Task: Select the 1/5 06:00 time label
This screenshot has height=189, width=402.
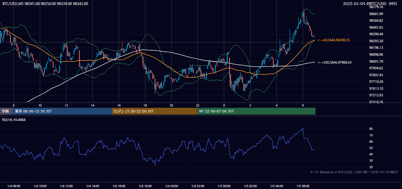Action: click(x=303, y=186)
